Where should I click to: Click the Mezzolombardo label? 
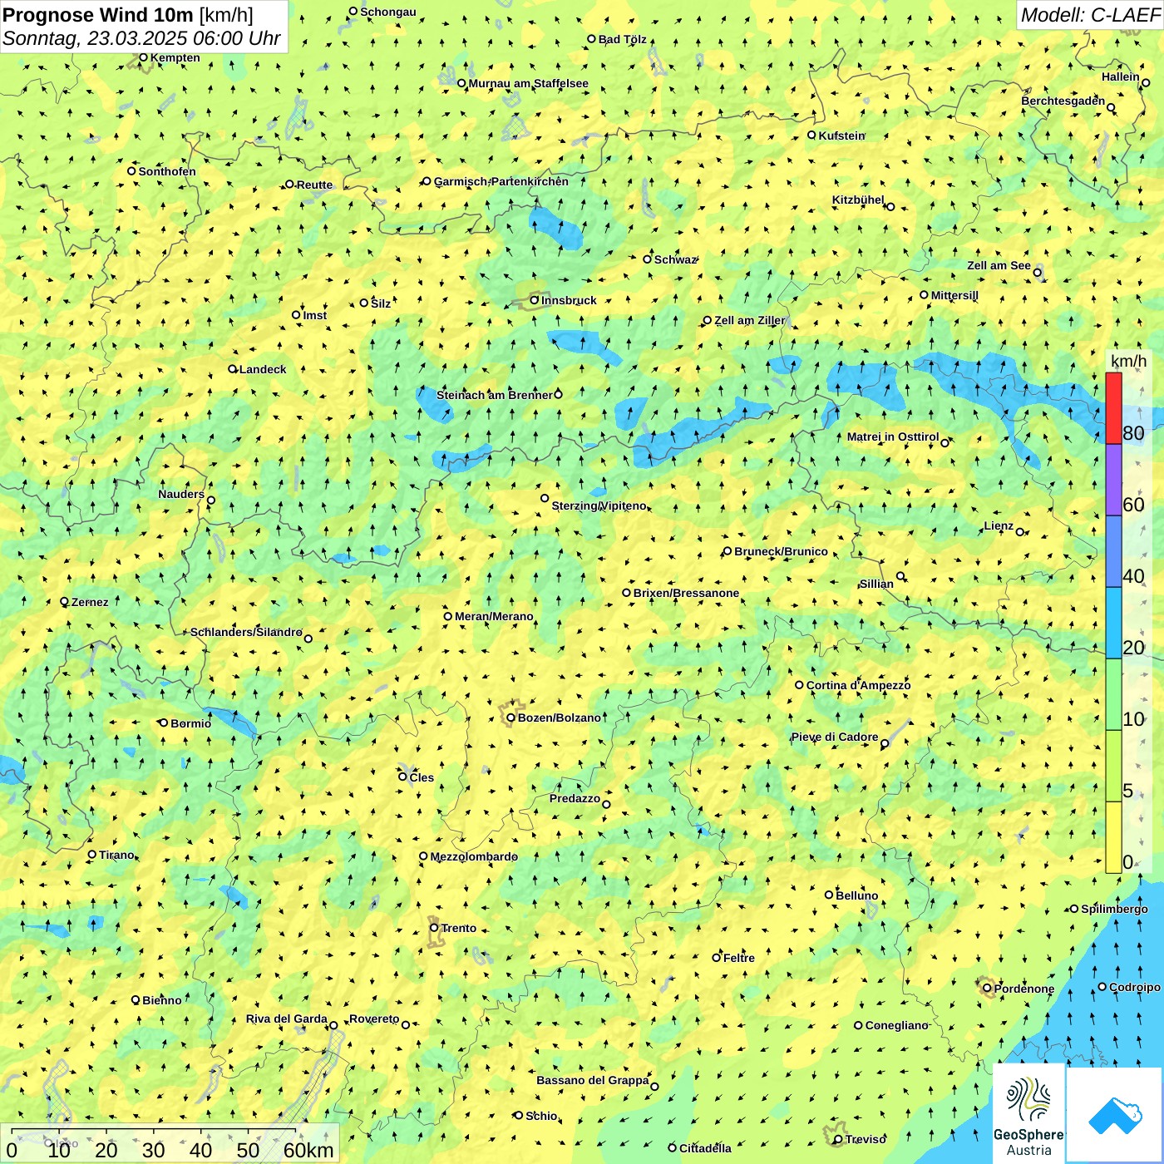point(474,856)
